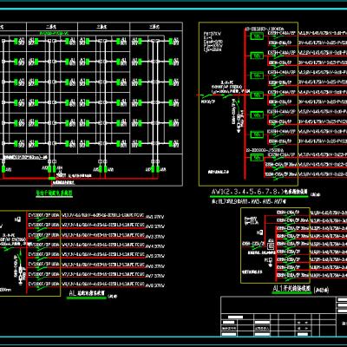This screenshot has width=347, height=347.
Task: Click the green-underlined riser diagram title
Action: tap(55, 193)
